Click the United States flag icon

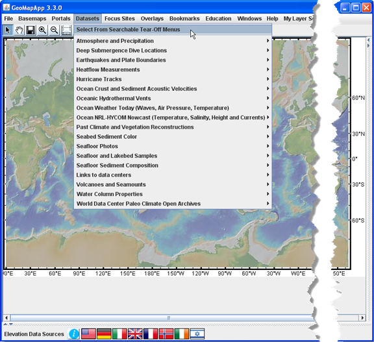88,334
